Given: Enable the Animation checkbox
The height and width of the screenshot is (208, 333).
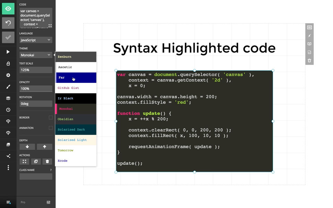Looking at the screenshot, I should pos(51,128).
